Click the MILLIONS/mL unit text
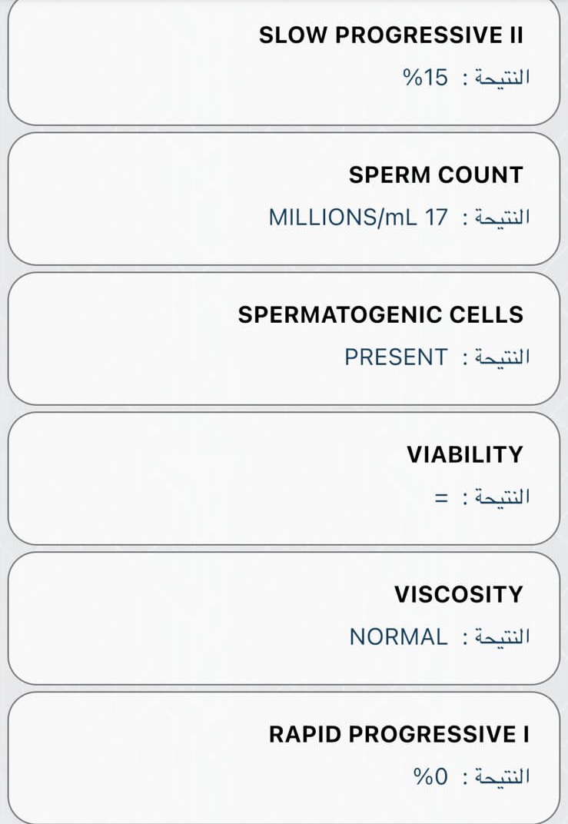Screen dimensions: 568x824 342,218
